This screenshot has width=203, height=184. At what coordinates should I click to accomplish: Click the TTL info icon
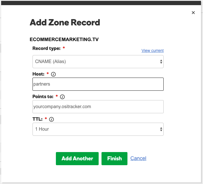tap(51, 119)
